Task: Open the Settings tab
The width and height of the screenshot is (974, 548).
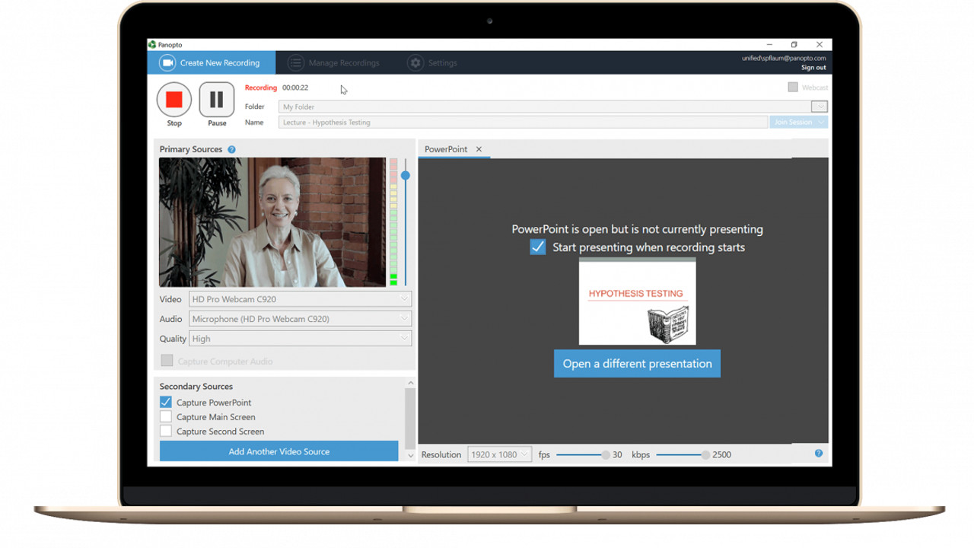Action: click(x=432, y=62)
